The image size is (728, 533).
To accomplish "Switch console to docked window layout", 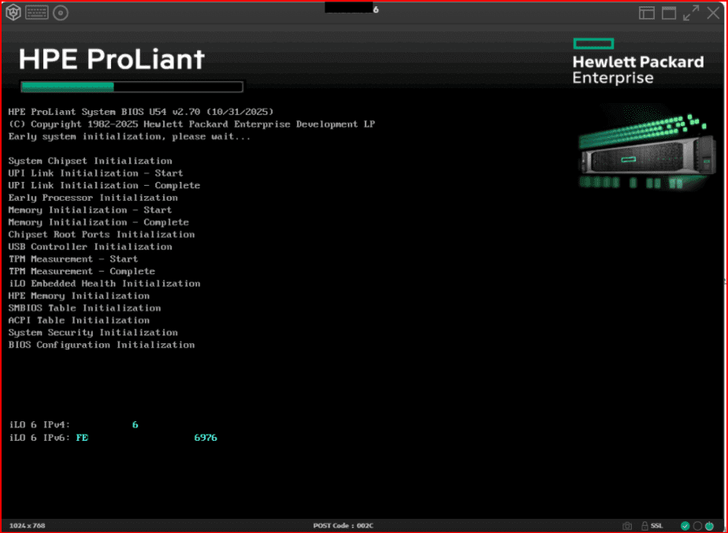I will (x=646, y=13).
